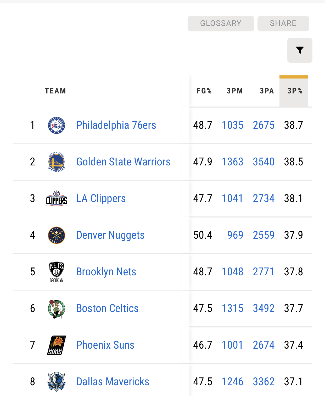Open the Glossary
325x396 pixels.
[221, 23]
